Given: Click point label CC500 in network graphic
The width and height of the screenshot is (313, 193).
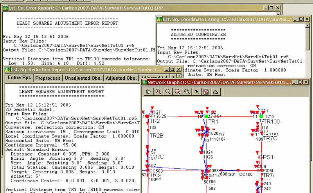Looking at the screenshot, I should tap(156, 171).
